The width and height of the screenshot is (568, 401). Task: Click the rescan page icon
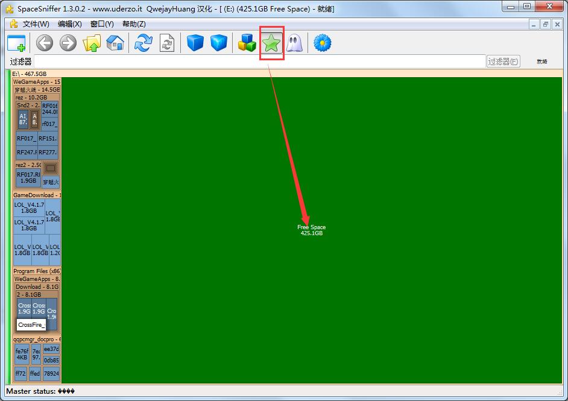coord(167,43)
